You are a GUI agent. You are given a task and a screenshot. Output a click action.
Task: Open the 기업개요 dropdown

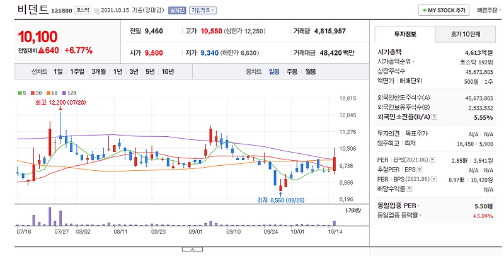(x=203, y=10)
